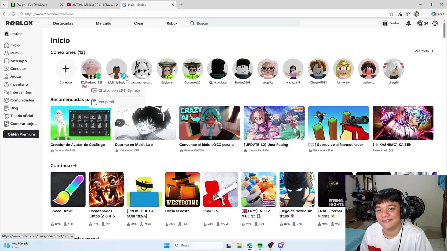
Task: Open the KASHIMO KAIZEN game thumbnail
Action: (x=403, y=123)
